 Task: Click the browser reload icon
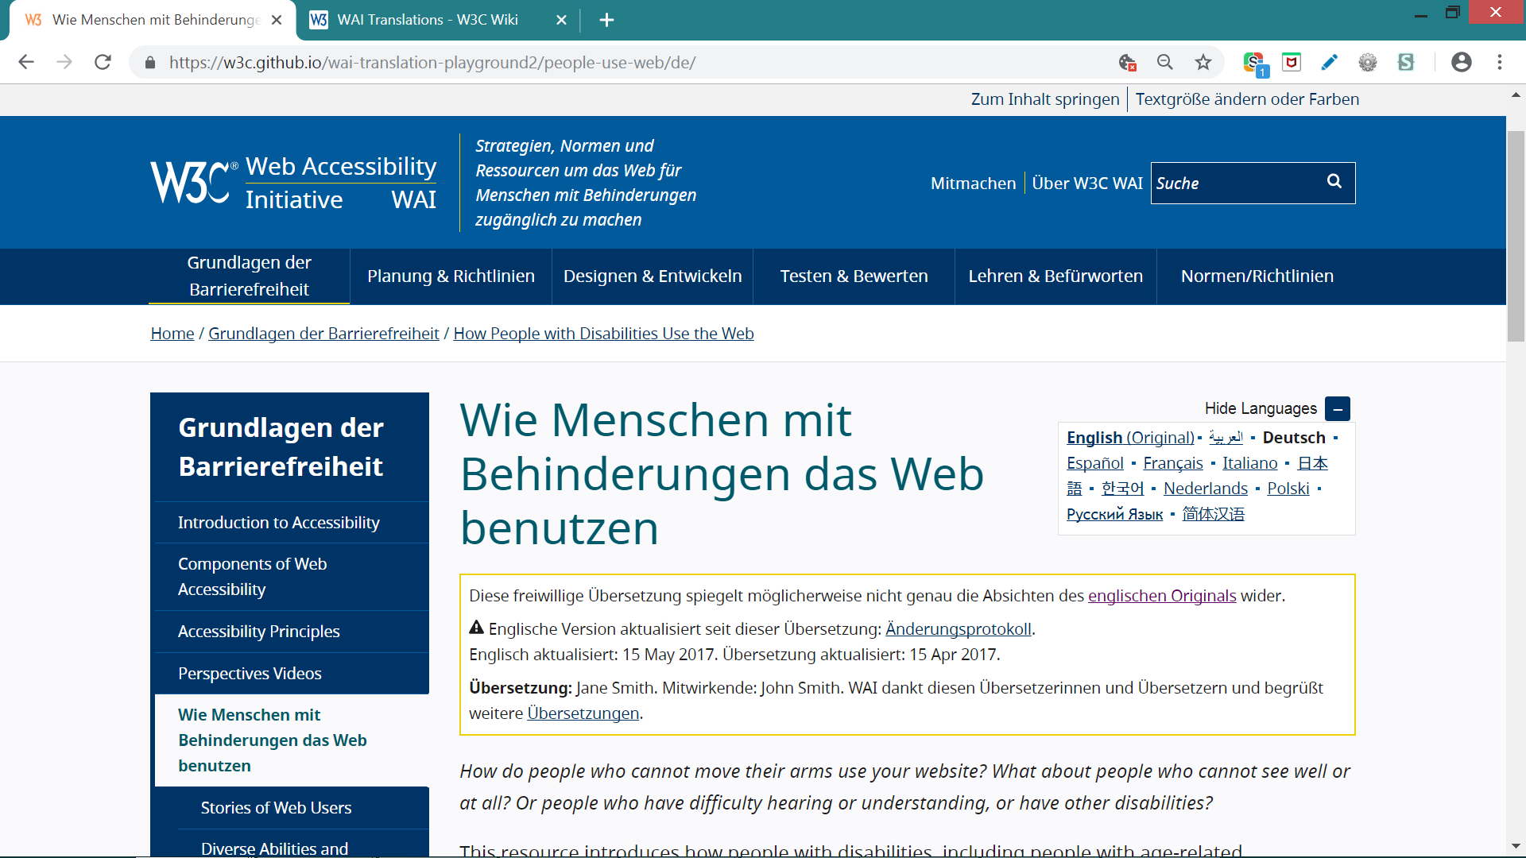pos(103,62)
